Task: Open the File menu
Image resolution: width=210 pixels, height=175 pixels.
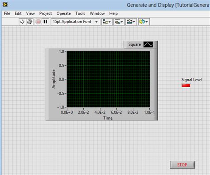Action: 7,13
